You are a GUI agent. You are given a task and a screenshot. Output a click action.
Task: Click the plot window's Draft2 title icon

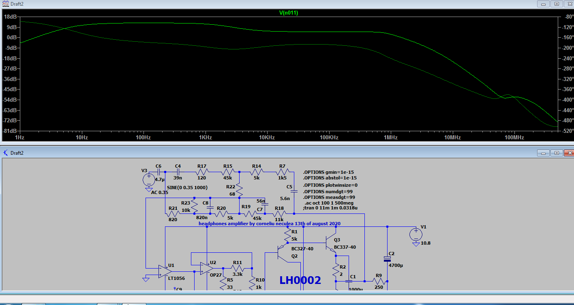pyautogui.click(x=5, y=4)
